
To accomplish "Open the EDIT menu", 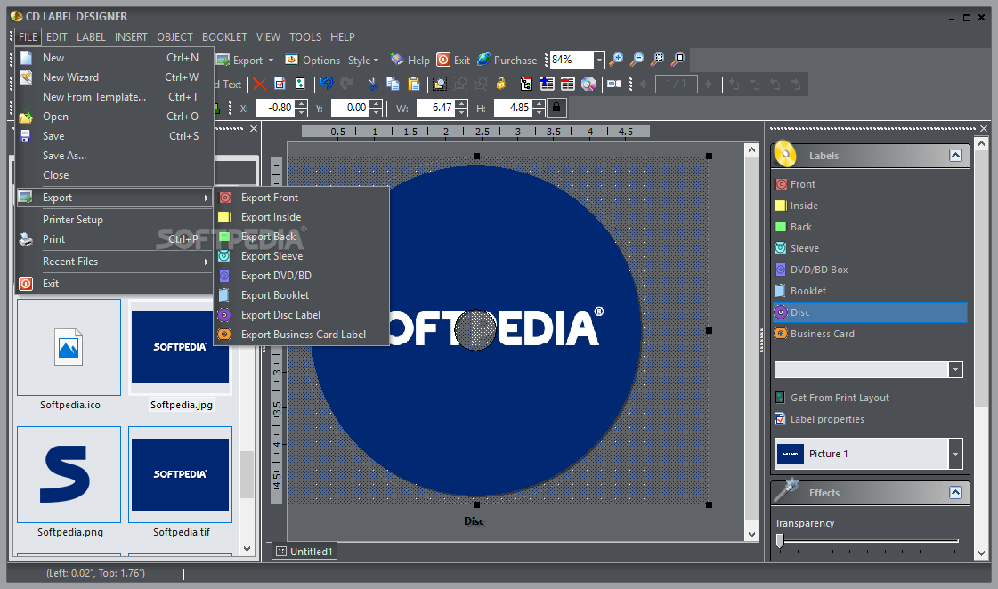I will click(x=57, y=36).
